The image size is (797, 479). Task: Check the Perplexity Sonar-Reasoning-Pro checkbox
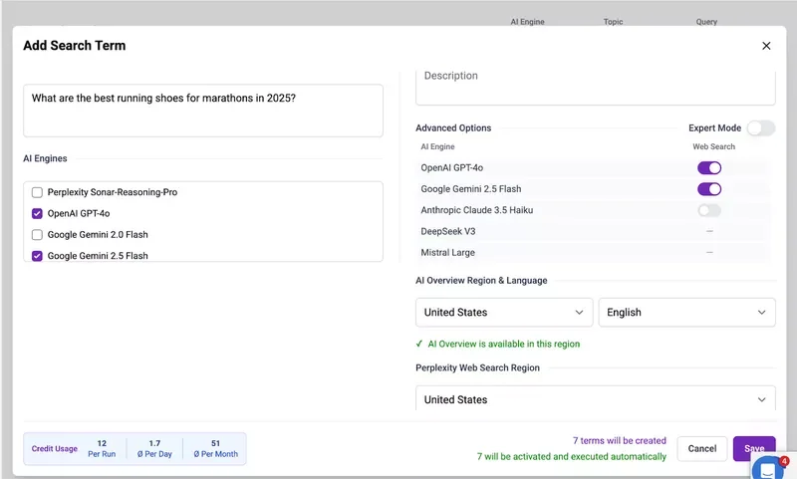tap(38, 192)
